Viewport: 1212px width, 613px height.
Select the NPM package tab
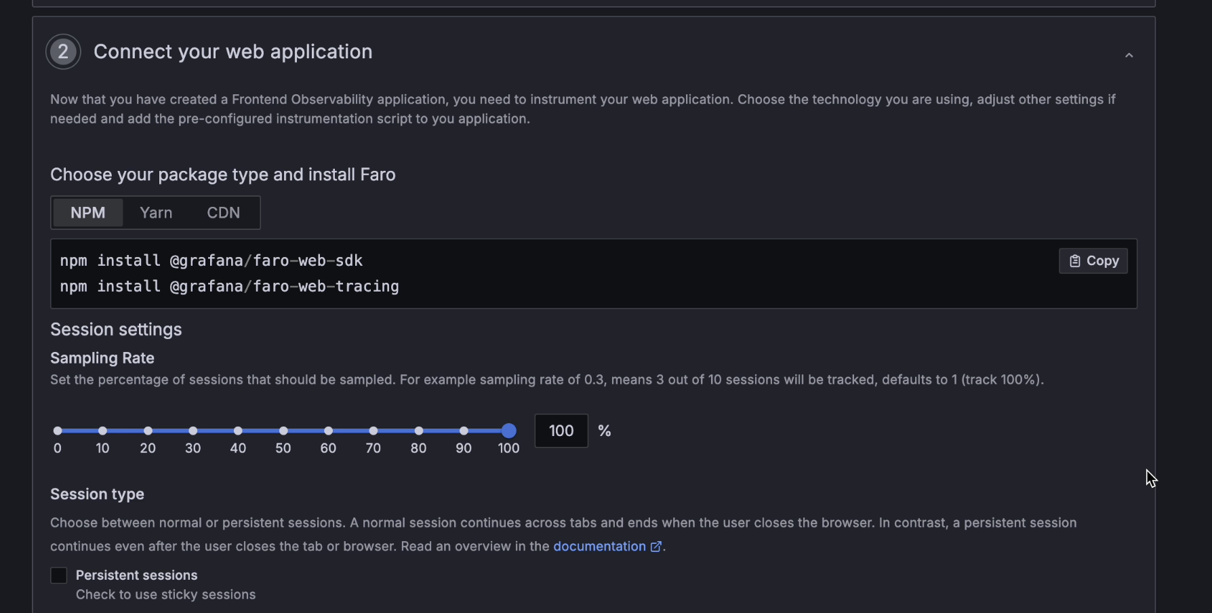[x=88, y=213]
